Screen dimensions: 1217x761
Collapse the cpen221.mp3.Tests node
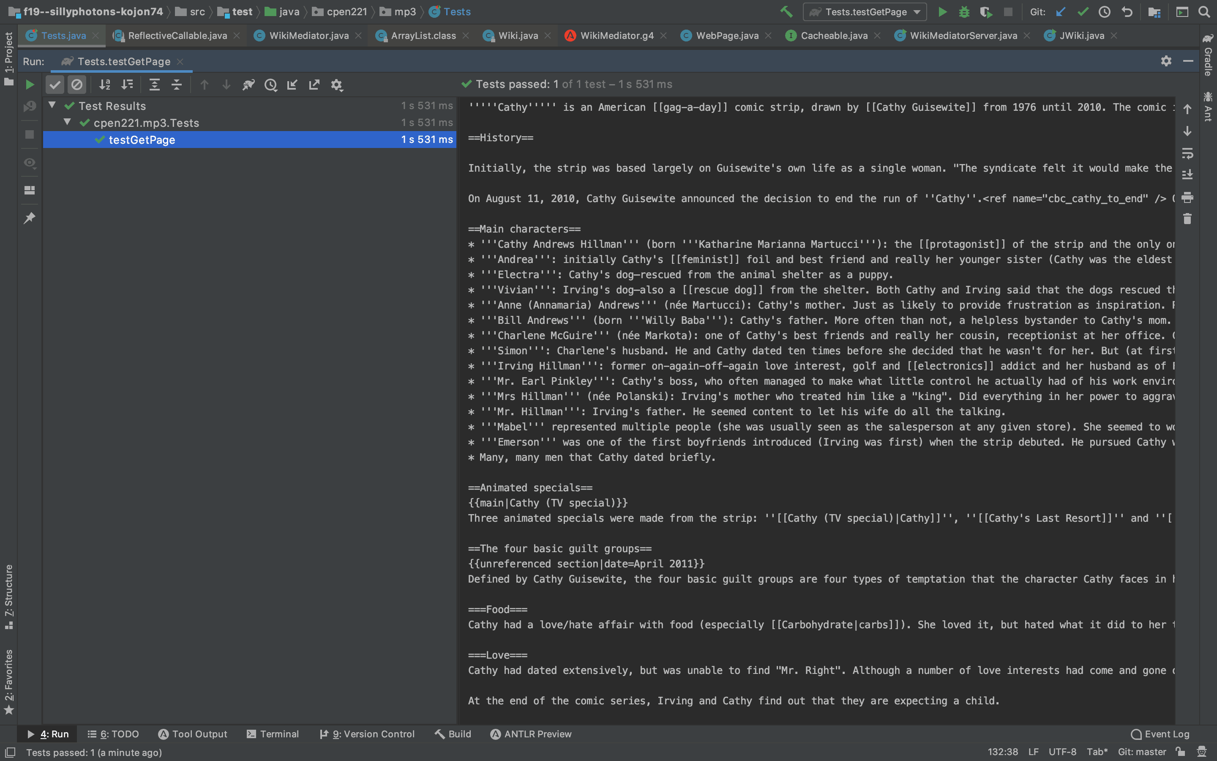pyautogui.click(x=67, y=122)
